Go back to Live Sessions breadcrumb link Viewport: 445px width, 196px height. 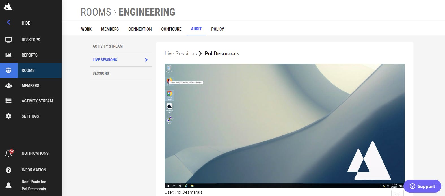181,54
